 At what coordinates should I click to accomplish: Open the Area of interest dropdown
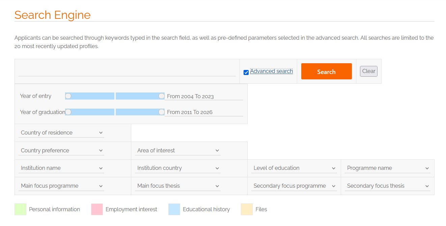(178, 151)
